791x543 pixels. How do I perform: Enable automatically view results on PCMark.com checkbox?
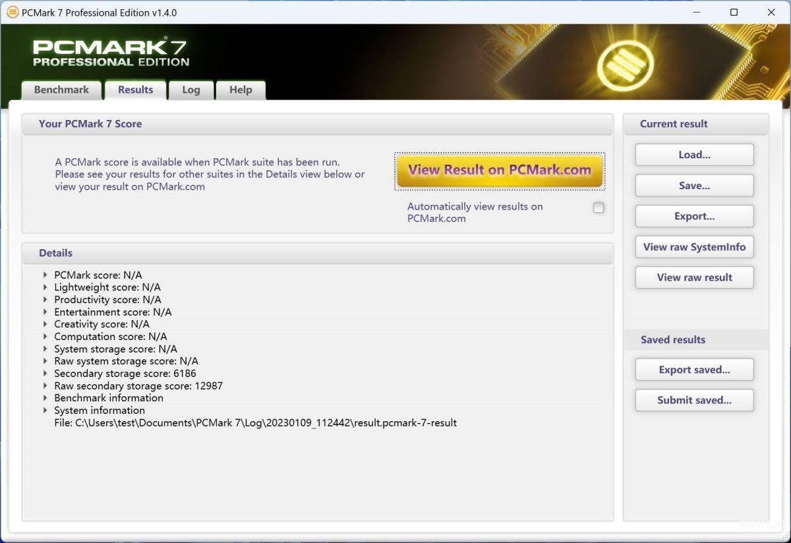[599, 208]
